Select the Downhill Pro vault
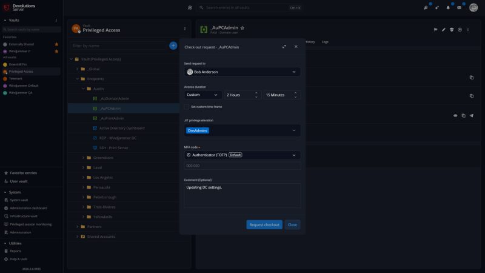Image resolution: width=485 pixels, height=273 pixels. point(18,64)
